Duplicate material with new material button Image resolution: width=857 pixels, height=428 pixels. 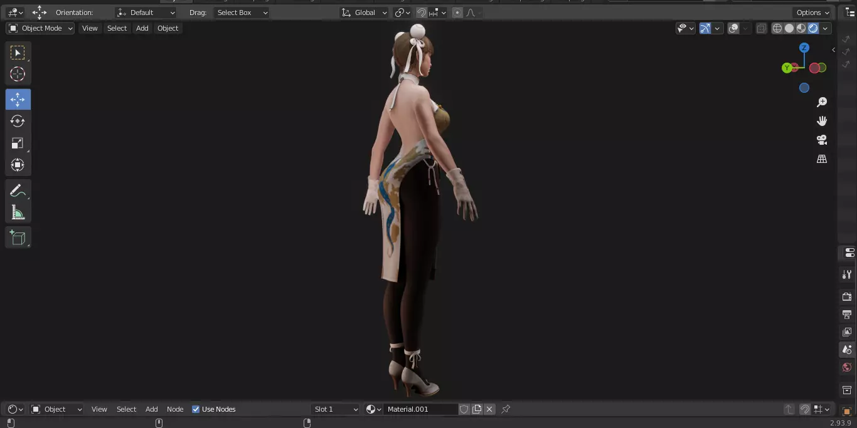point(477,409)
